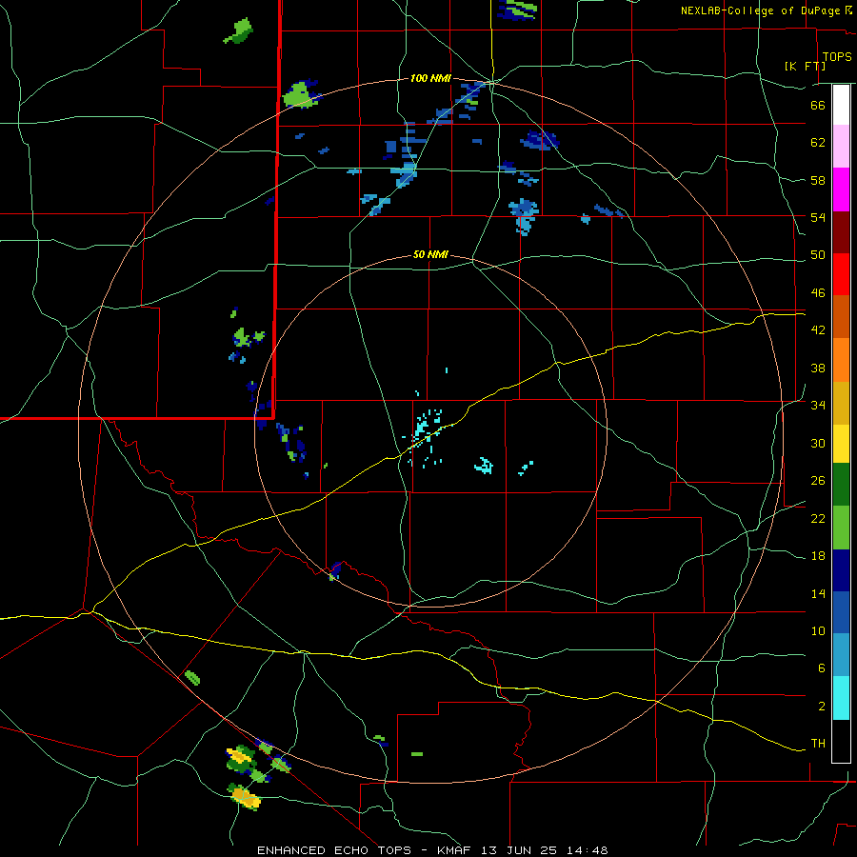The image size is (857, 857).
Task: Click the white swatch atop the tops legend
Action: 841,105
